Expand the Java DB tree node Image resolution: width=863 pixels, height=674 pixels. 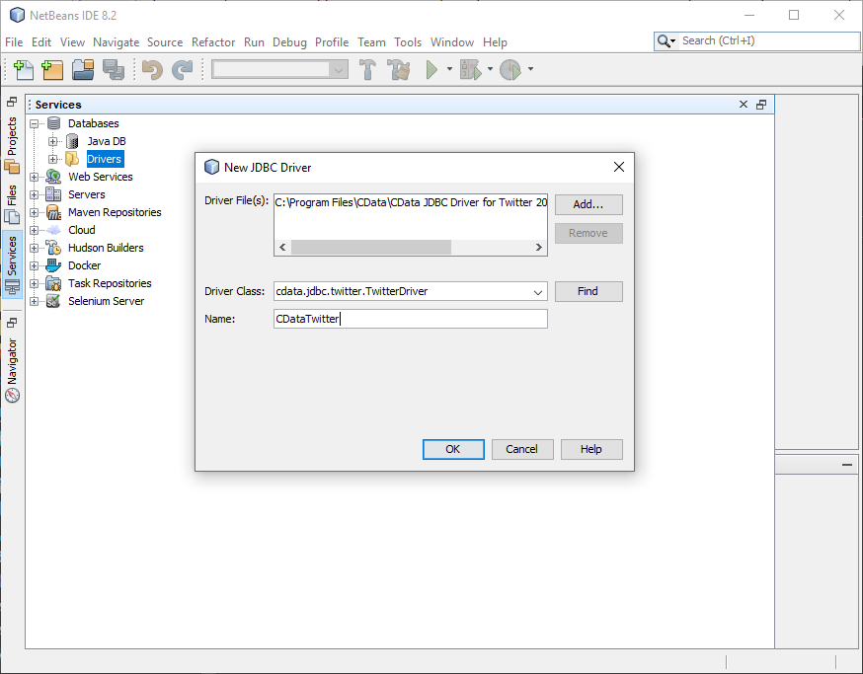point(53,141)
